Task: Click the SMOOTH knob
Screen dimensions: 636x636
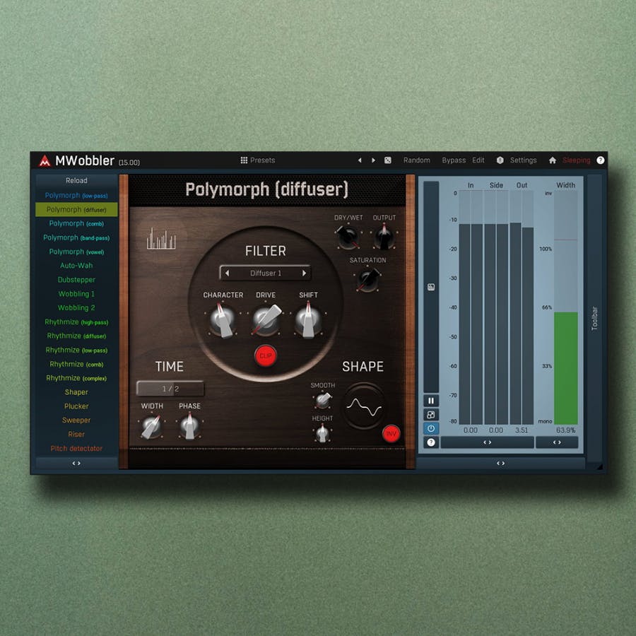Action: [323, 400]
